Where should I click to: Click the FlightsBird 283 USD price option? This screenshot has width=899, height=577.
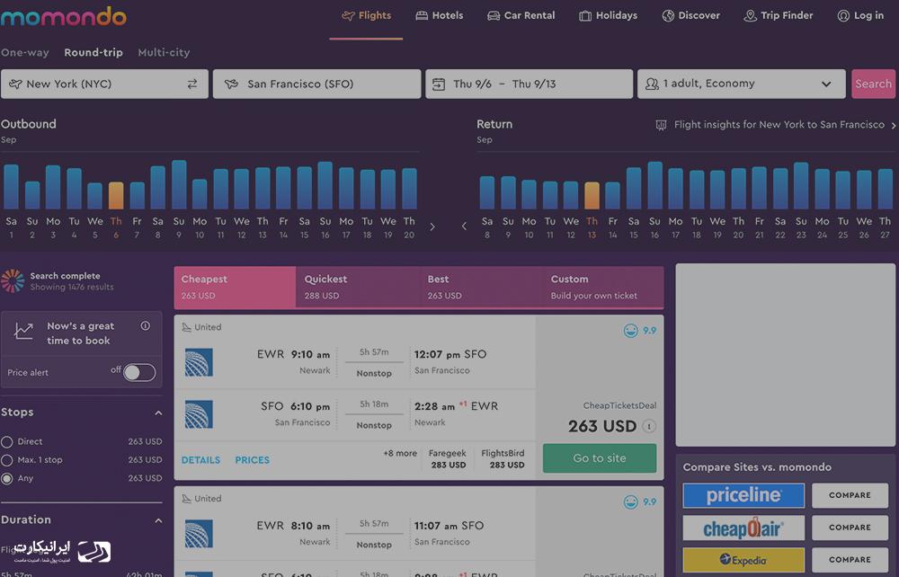click(x=503, y=459)
